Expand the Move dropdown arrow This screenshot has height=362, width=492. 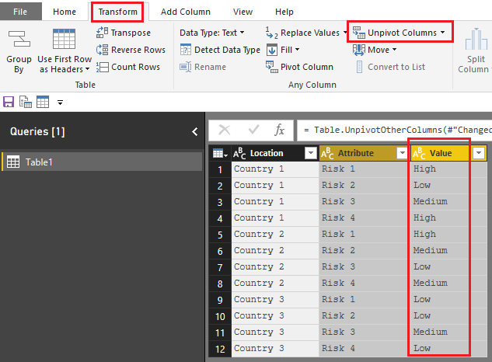pyautogui.click(x=394, y=50)
